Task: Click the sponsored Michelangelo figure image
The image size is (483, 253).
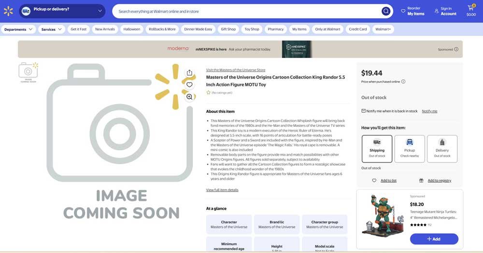Action: (383, 216)
